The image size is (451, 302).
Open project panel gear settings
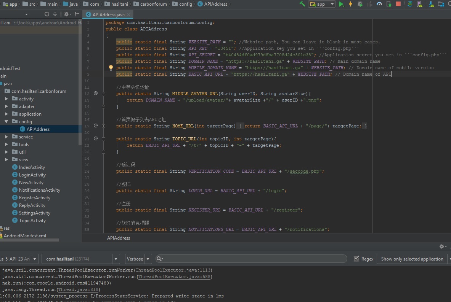(x=67, y=14)
